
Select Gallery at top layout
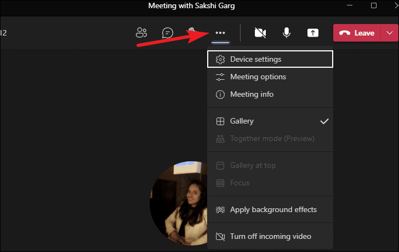(x=270, y=166)
